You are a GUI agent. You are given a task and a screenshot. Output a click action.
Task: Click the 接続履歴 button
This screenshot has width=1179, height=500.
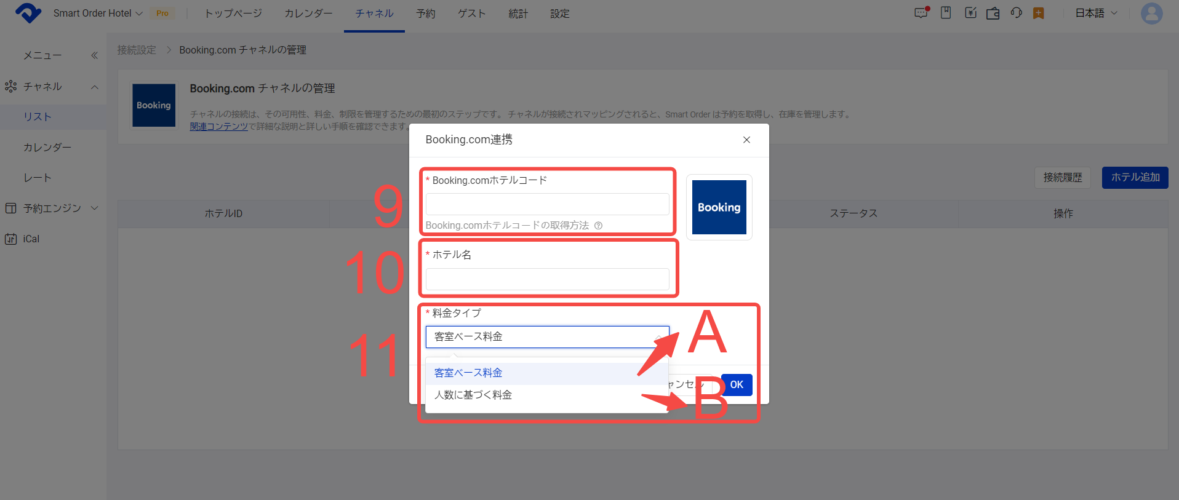pyautogui.click(x=1063, y=178)
